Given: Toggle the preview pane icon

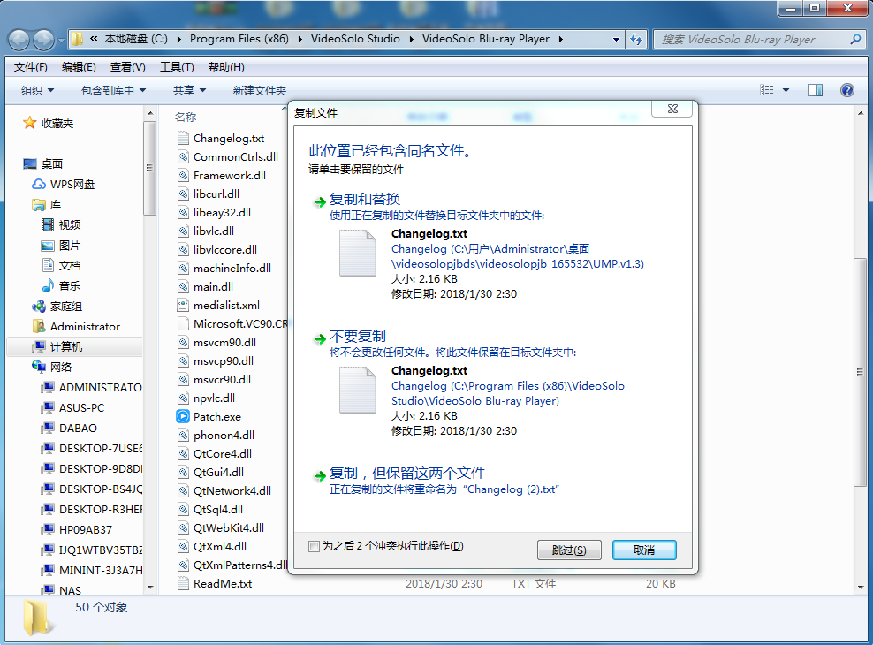Looking at the screenshot, I should click(816, 90).
